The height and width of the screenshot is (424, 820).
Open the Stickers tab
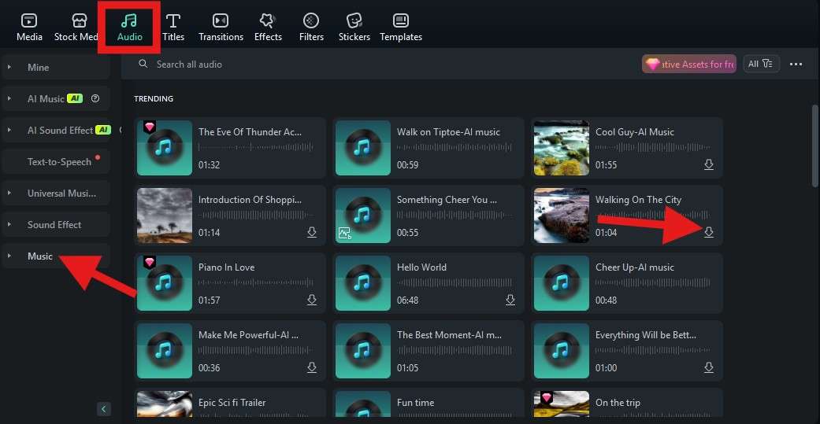(354, 28)
